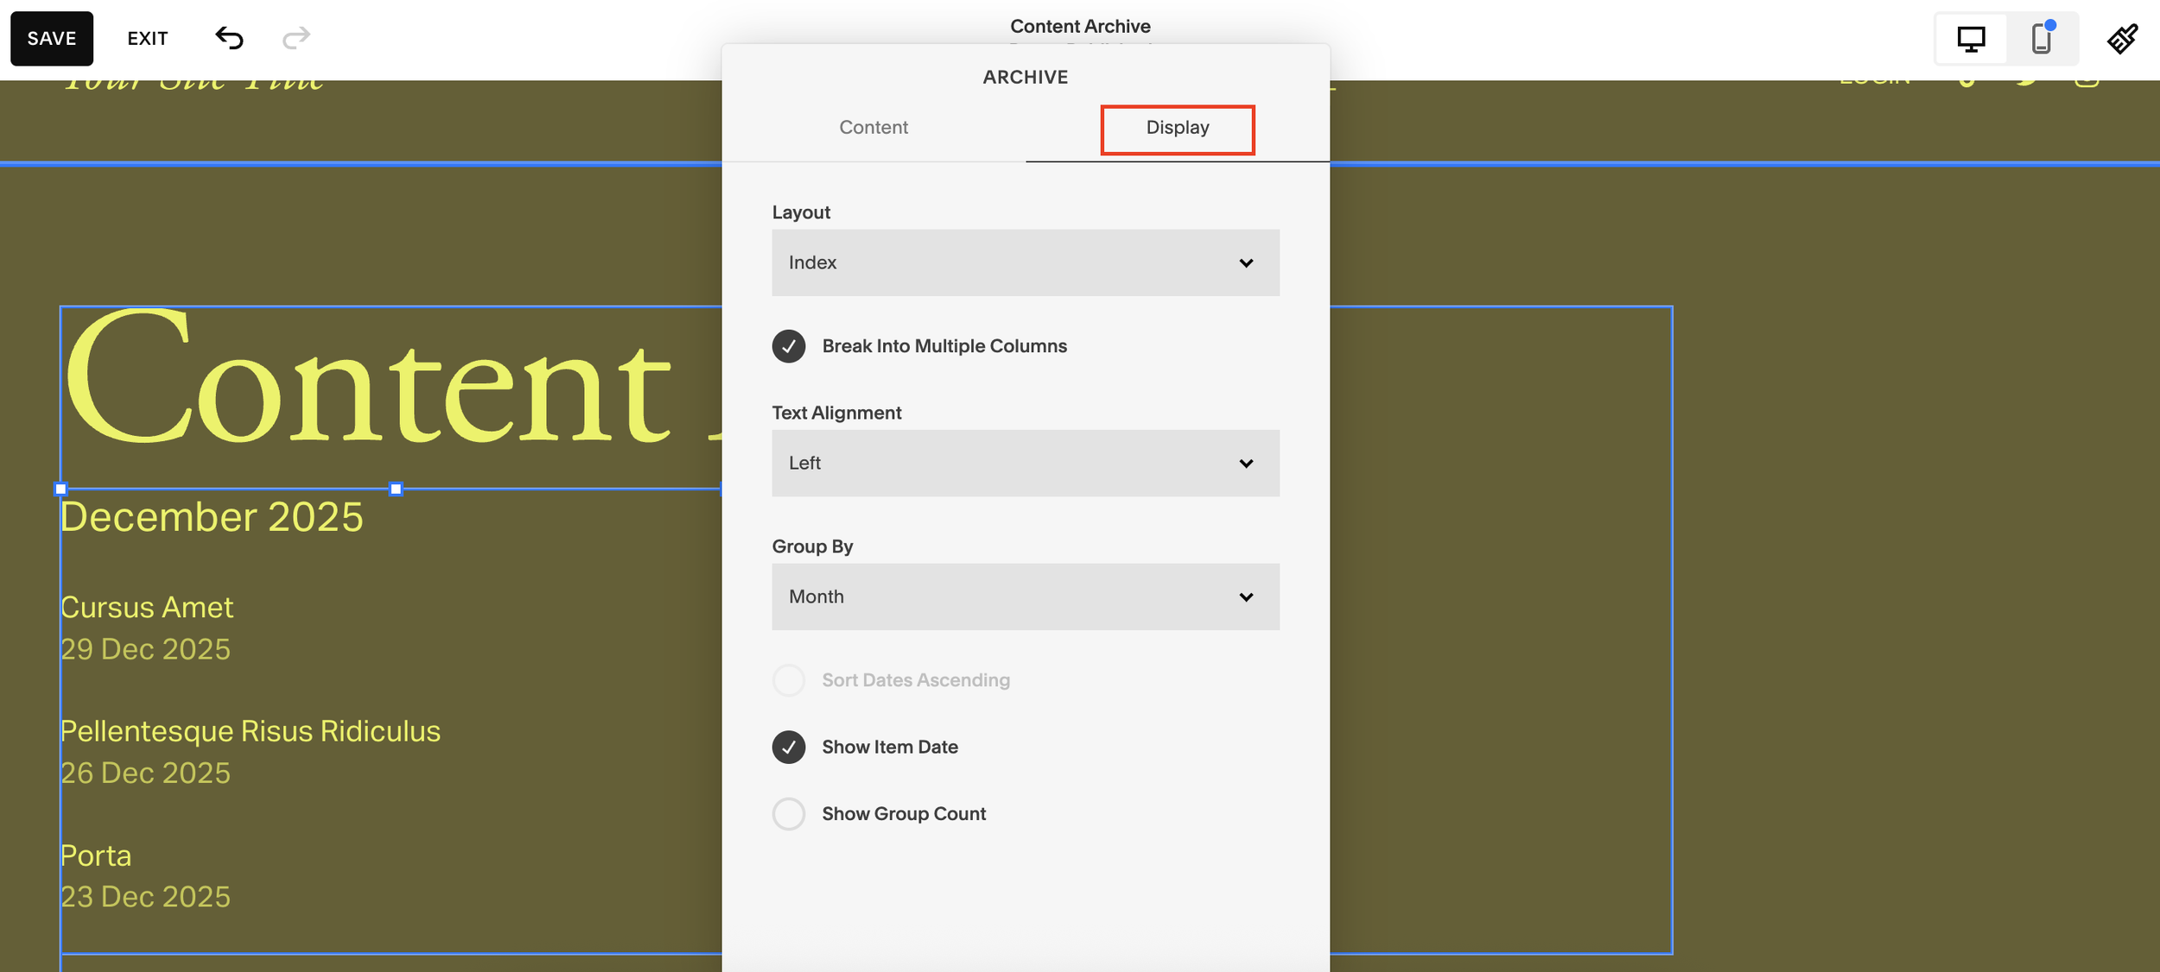Switch to mobile view icon
Image resolution: width=2160 pixels, height=972 pixels.
point(2041,39)
